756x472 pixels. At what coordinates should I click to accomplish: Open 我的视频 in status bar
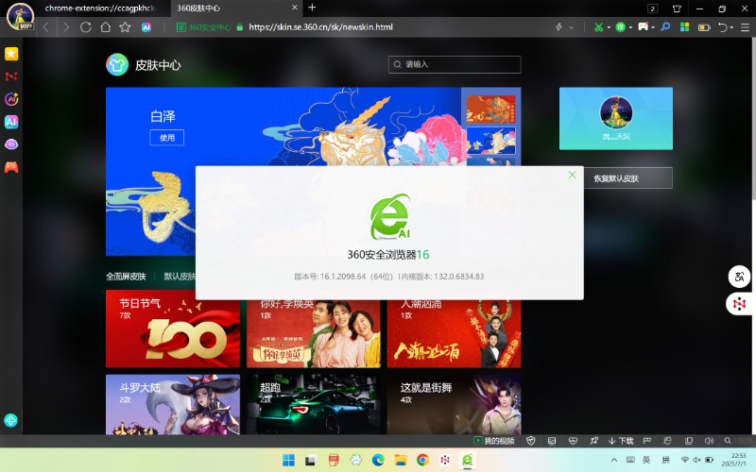494,441
